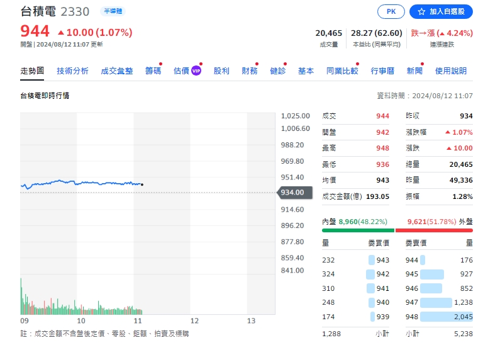Open the 技術分析 tab
The image size is (483, 345).
coord(73,71)
